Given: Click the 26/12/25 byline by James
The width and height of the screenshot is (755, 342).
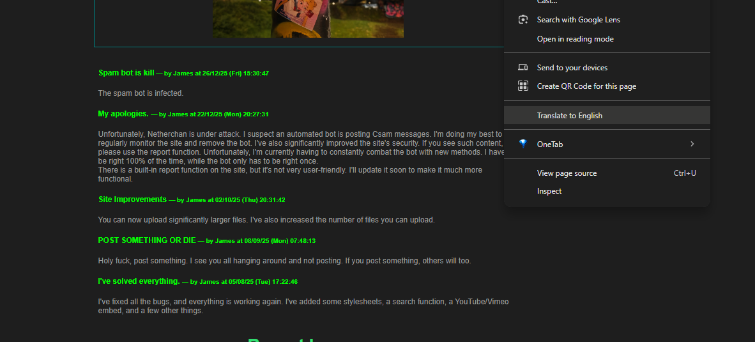Looking at the screenshot, I should pos(216,74).
